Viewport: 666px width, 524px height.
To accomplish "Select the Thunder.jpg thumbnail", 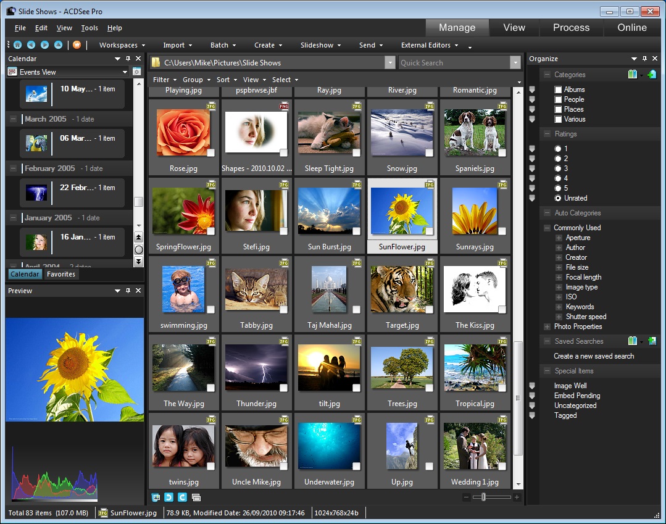I will point(256,367).
